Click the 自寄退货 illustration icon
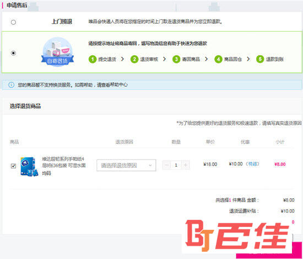Viewport: 303px width, 259px height. tap(57, 52)
